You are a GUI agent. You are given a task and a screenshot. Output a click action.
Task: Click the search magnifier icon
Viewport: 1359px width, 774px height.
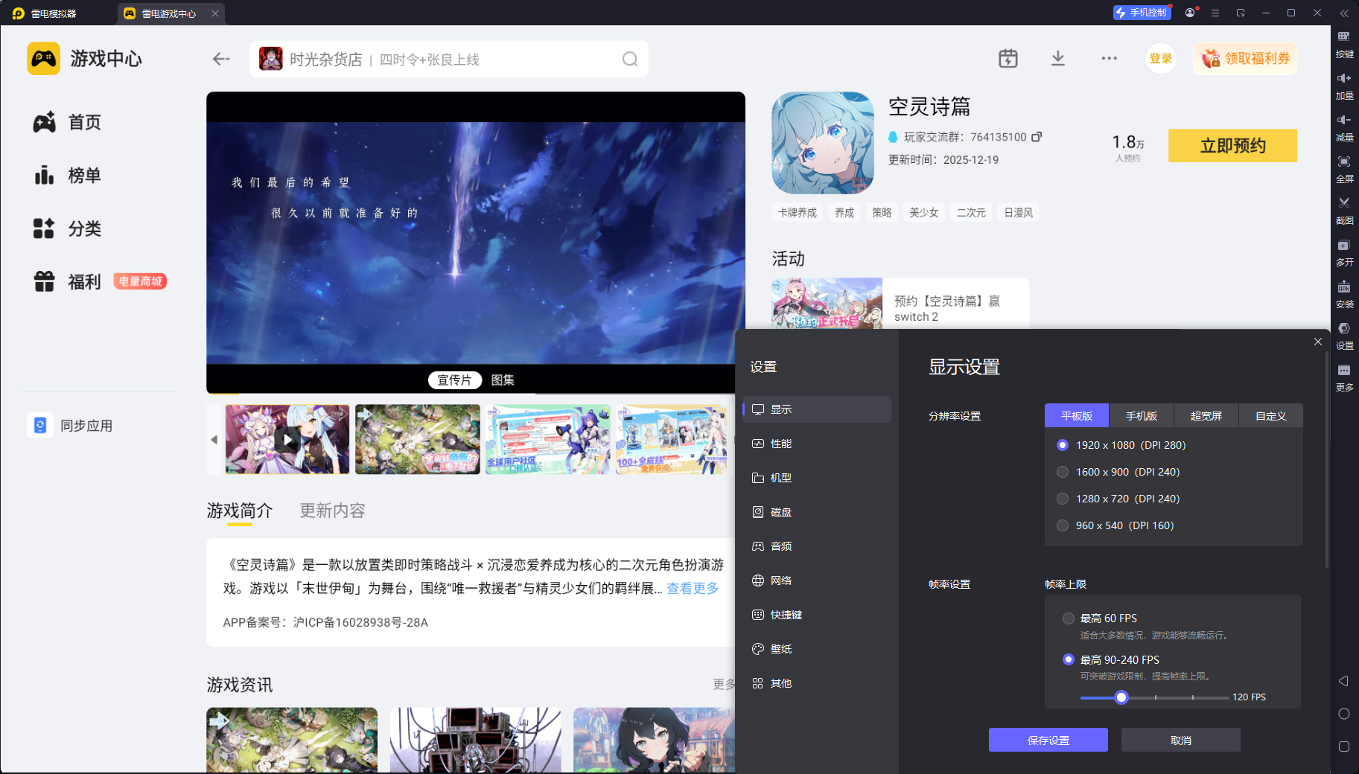630,59
